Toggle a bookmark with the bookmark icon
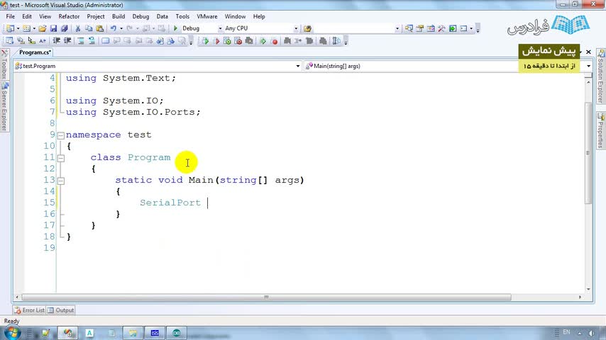 coord(105,41)
